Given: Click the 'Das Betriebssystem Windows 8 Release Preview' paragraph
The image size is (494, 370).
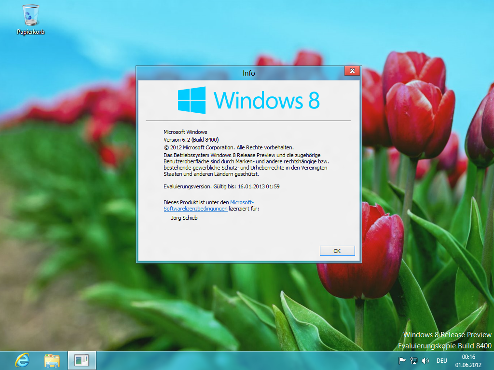Looking at the screenshot, I should click(x=246, y=165).
